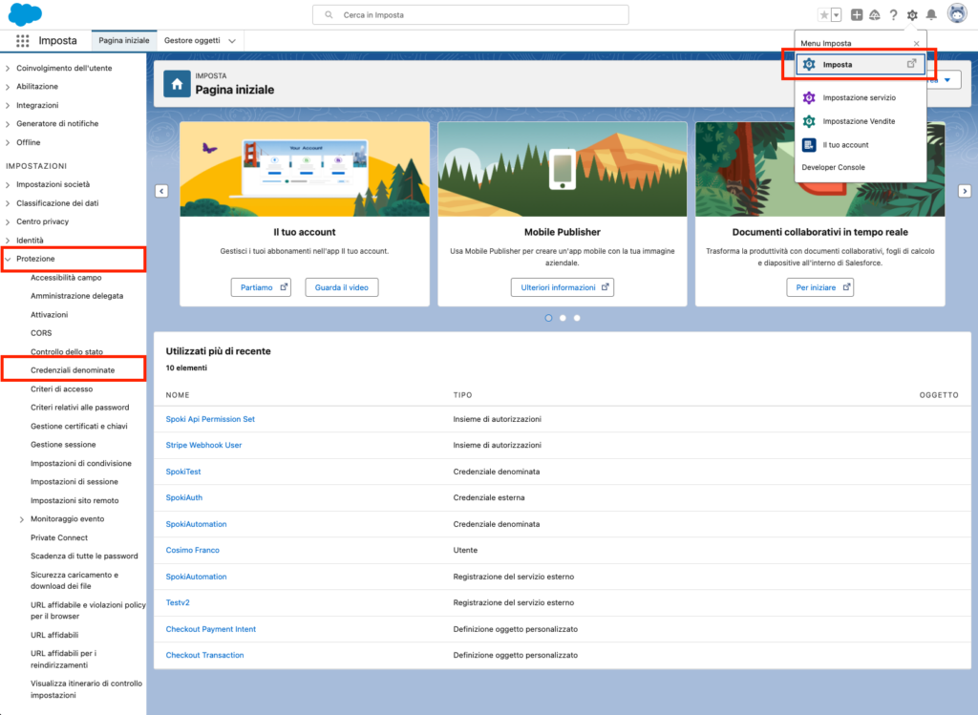
Task: Click the Salesforce cloud logo
Action: (25, 14)
